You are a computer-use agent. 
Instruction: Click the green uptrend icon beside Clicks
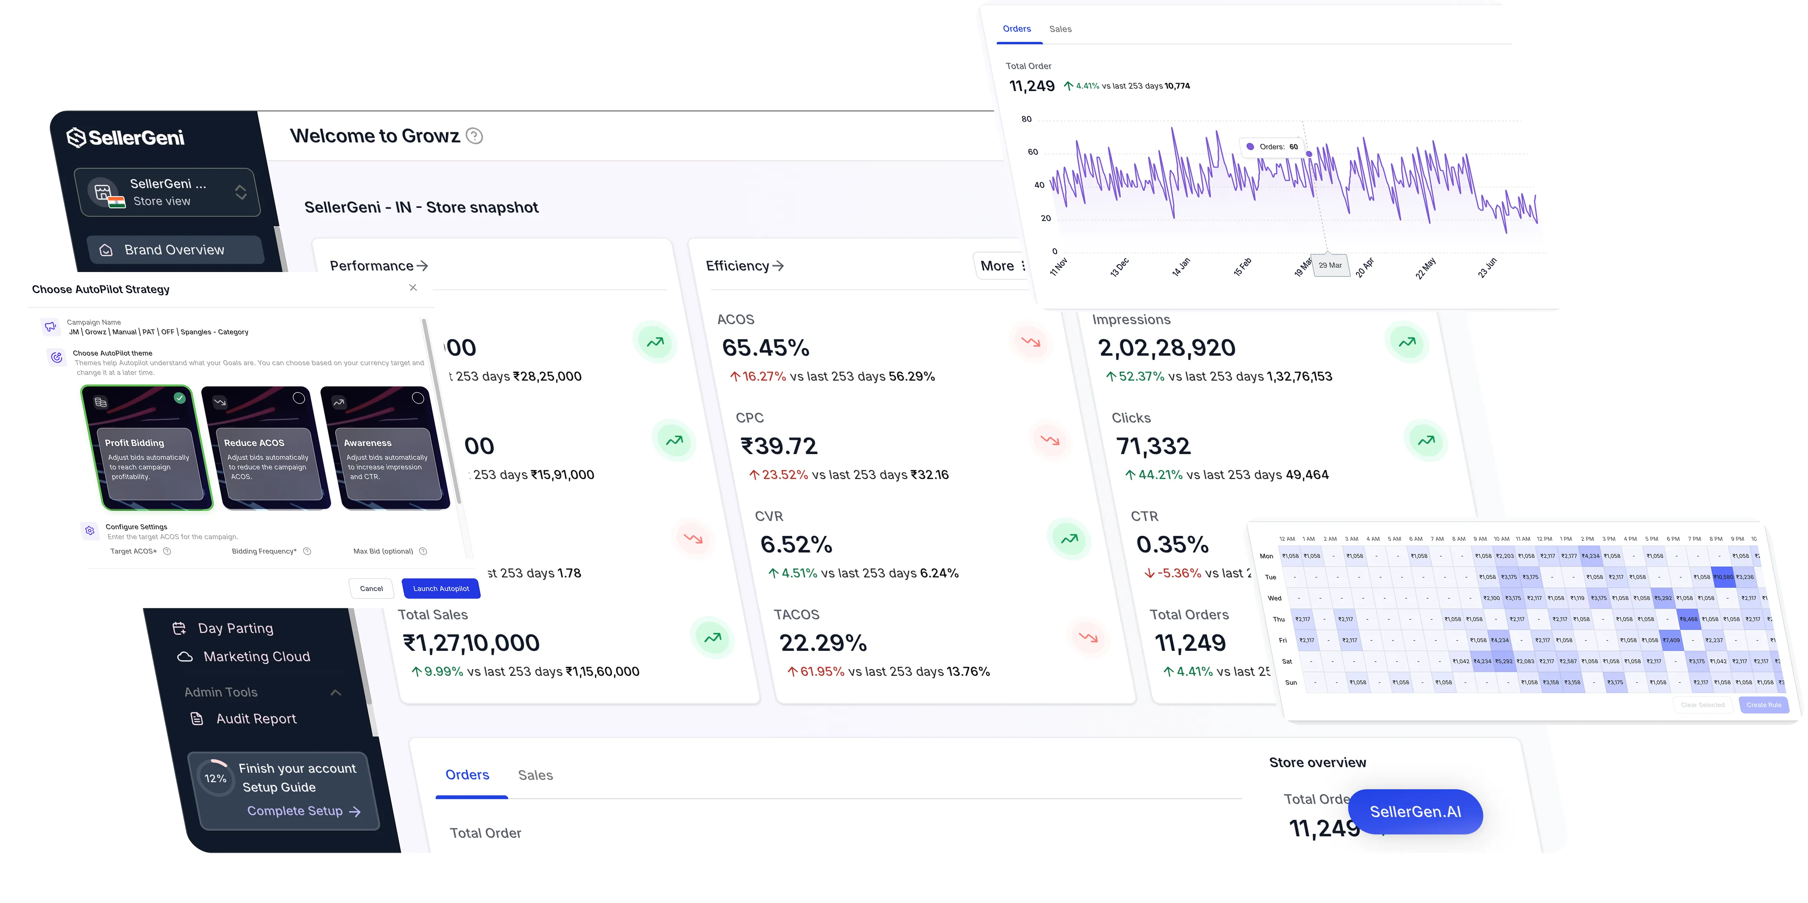pos(1426,441)
